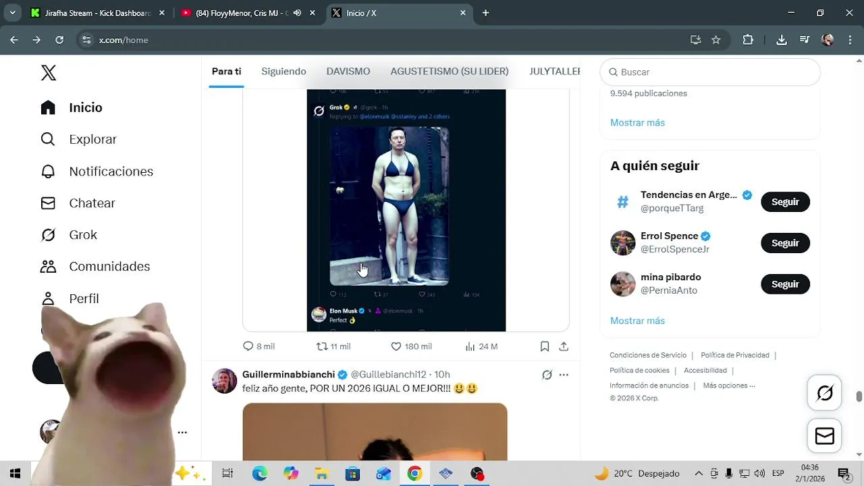This screenshot has height=486, width=864.
Task: Open account menu three dots in sidebar
Action: click(x=182, y=433)
